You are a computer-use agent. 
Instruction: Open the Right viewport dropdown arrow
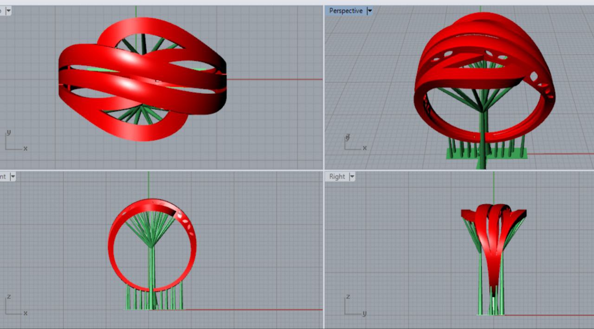[x=352, y=176]
